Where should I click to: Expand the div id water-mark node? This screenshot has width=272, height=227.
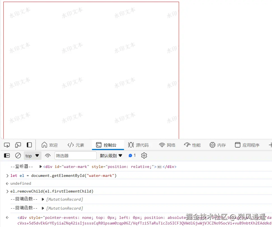click(41, 167)
